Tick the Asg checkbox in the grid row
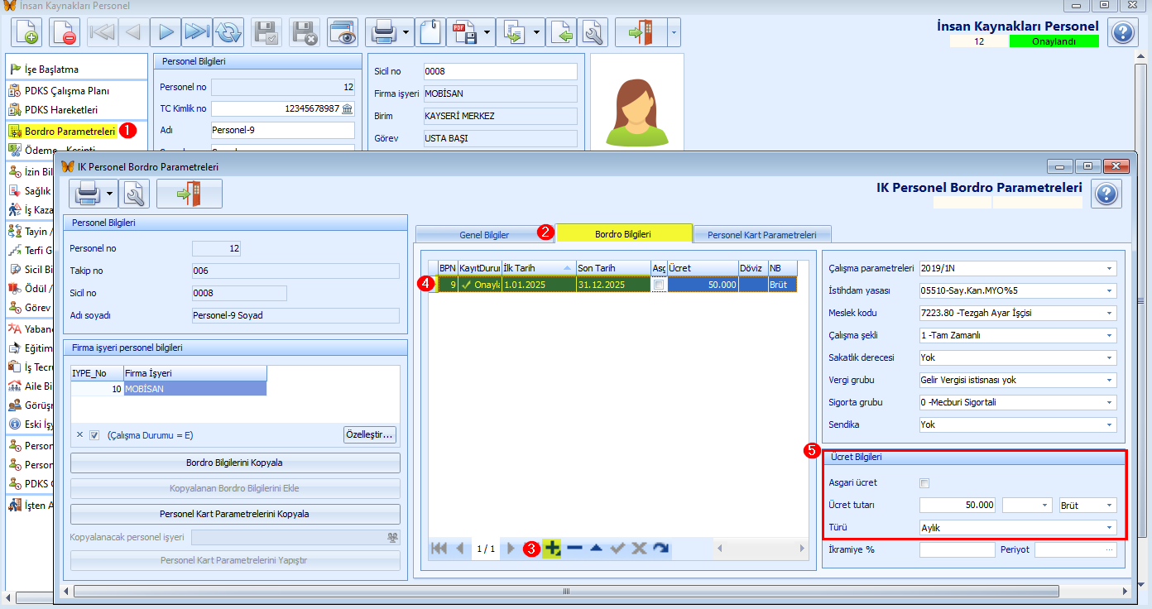This screenshot has width=1152, height=609. [659, 285]
